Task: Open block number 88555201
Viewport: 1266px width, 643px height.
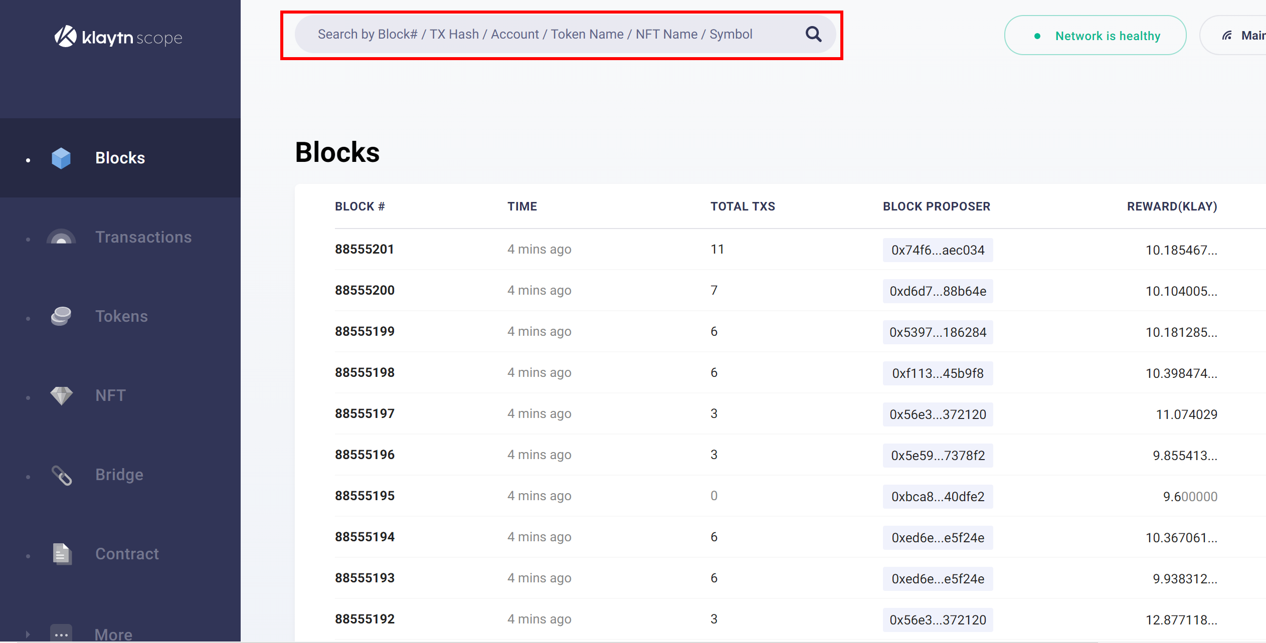Action: tap(365, 249)
